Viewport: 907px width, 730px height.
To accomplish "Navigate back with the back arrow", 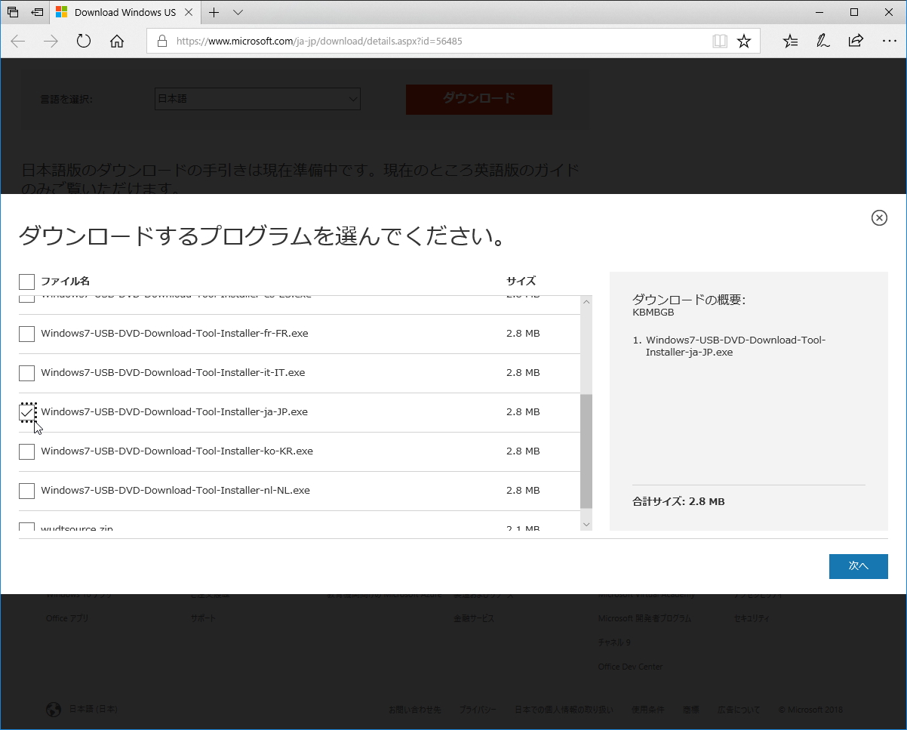I will pyautogui.click(x=17, y=42).
